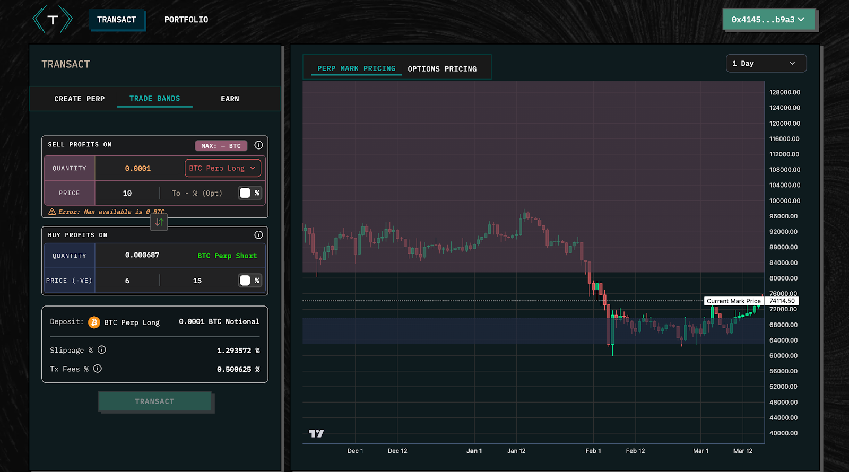Image resolution: width=849 pixels, height=472 pixels.
Task: Click the TradingView logo on chart
Action: point(316,433)
